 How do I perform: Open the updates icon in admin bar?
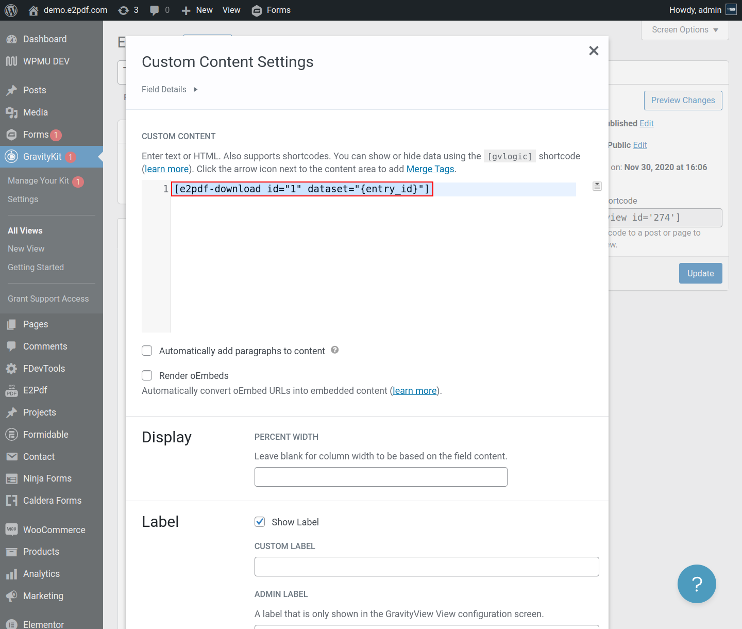[124, 10]
